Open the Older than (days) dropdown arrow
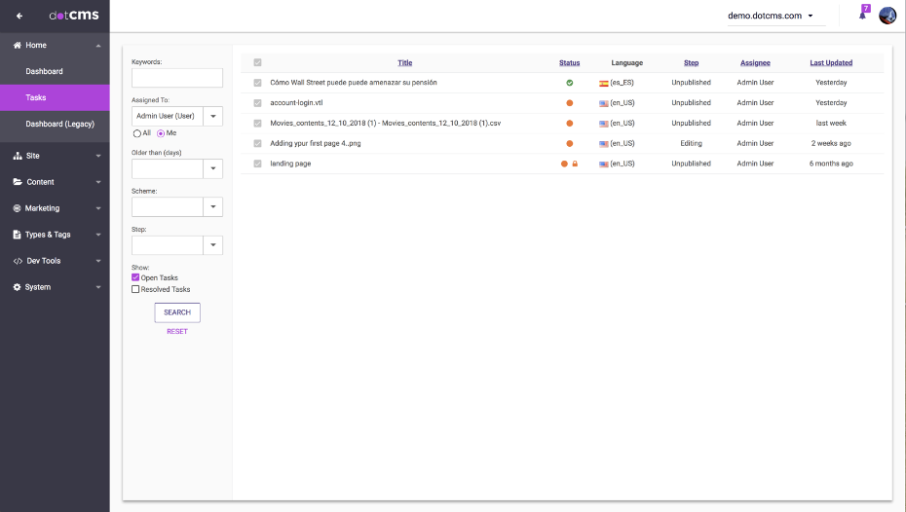This screenshot has height=512, width=906. (213, 168)
